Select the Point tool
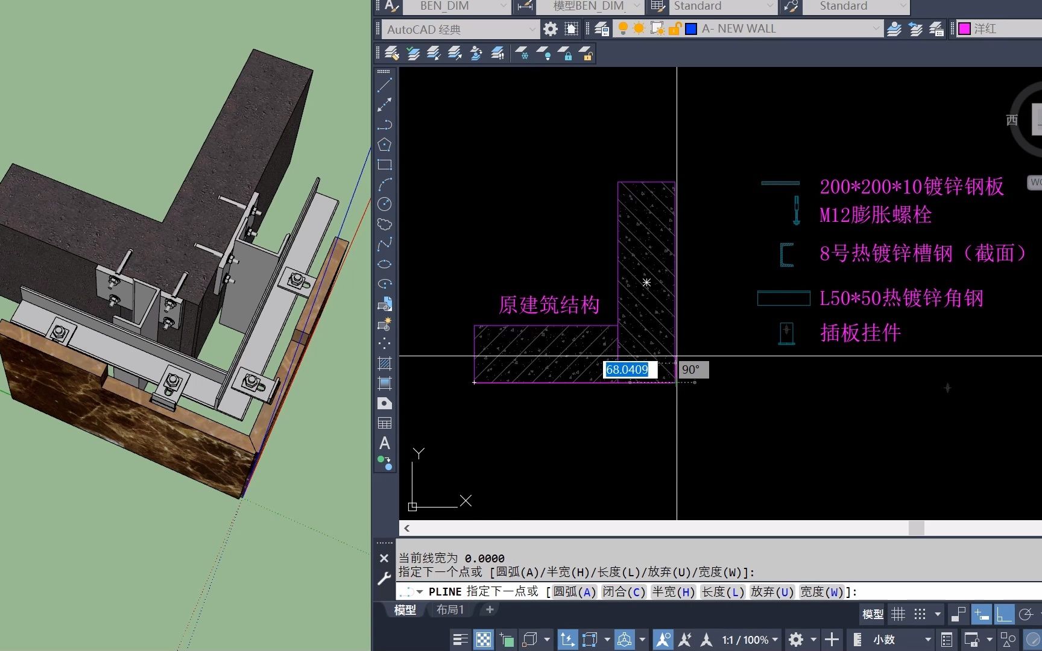This screenshot has width=1042, height=651. click(x=384, y=344)
